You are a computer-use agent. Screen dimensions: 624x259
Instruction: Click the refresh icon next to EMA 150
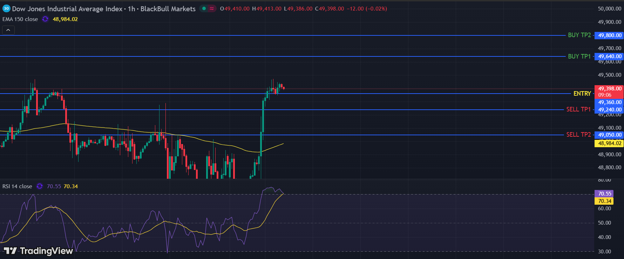click(x=45, y=19)
